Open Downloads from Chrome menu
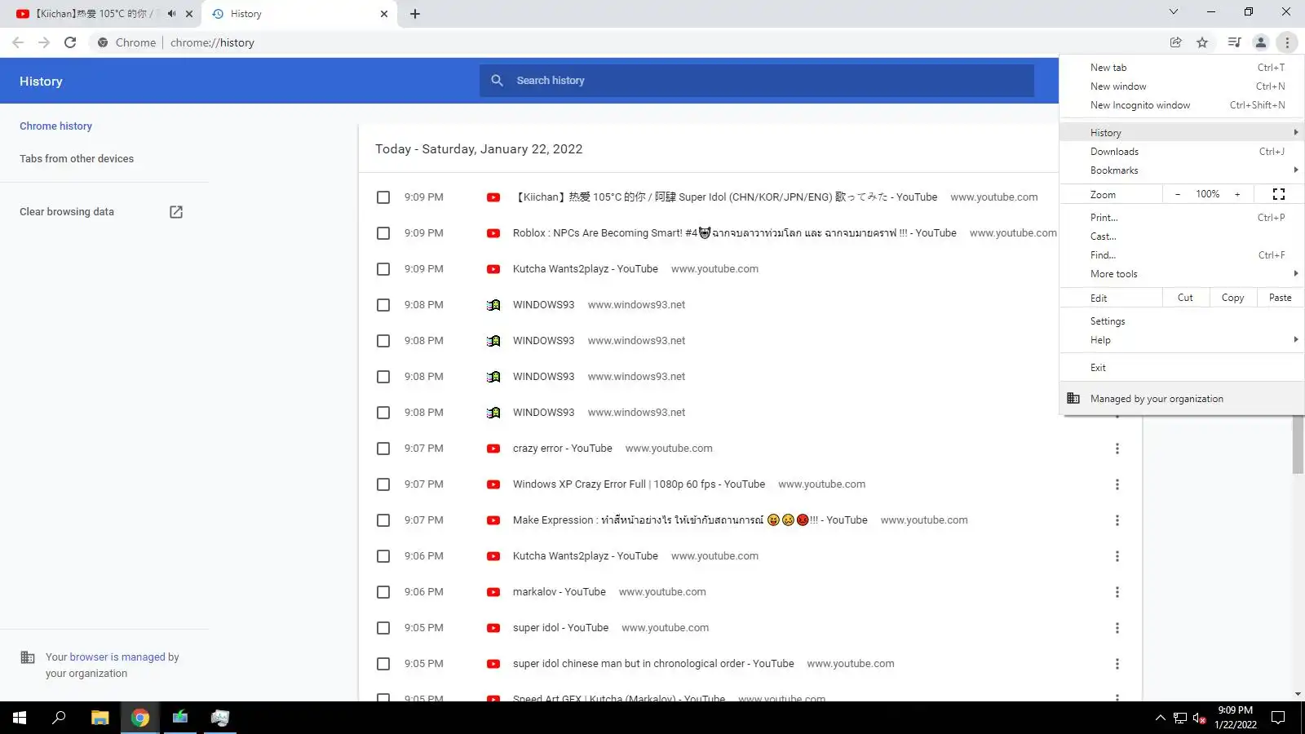Image resolution: width=1305 pixels, height=734 pixels. point(1182,152)
